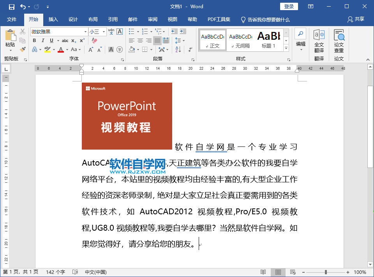Click the 粘贴 (Paste) button

tap(10, 38)
